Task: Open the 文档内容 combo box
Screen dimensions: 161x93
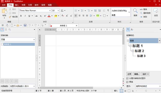Action: point(18,39)
